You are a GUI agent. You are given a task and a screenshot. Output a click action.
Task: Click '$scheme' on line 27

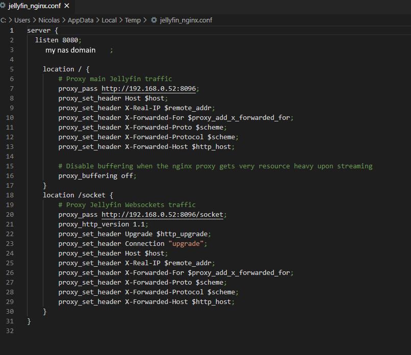click(x=210, y=283)
